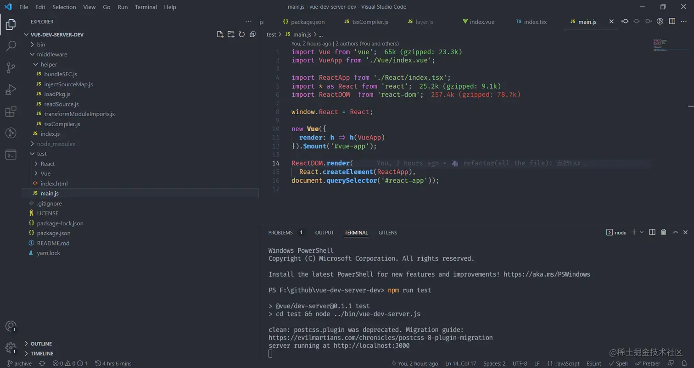
Task: Expand the bin folder
Action: 41,45
